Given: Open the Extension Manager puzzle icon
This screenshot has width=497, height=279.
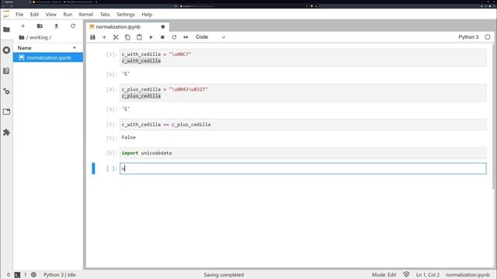Looking at the screenshot, I should (x=6, y=133).
